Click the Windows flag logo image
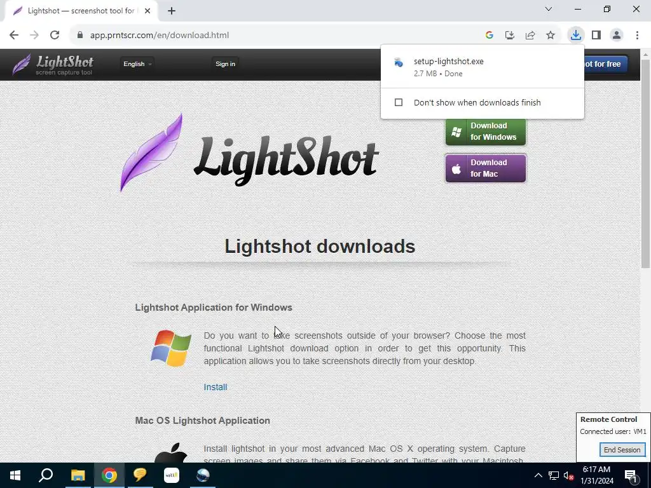 [171, 348]
